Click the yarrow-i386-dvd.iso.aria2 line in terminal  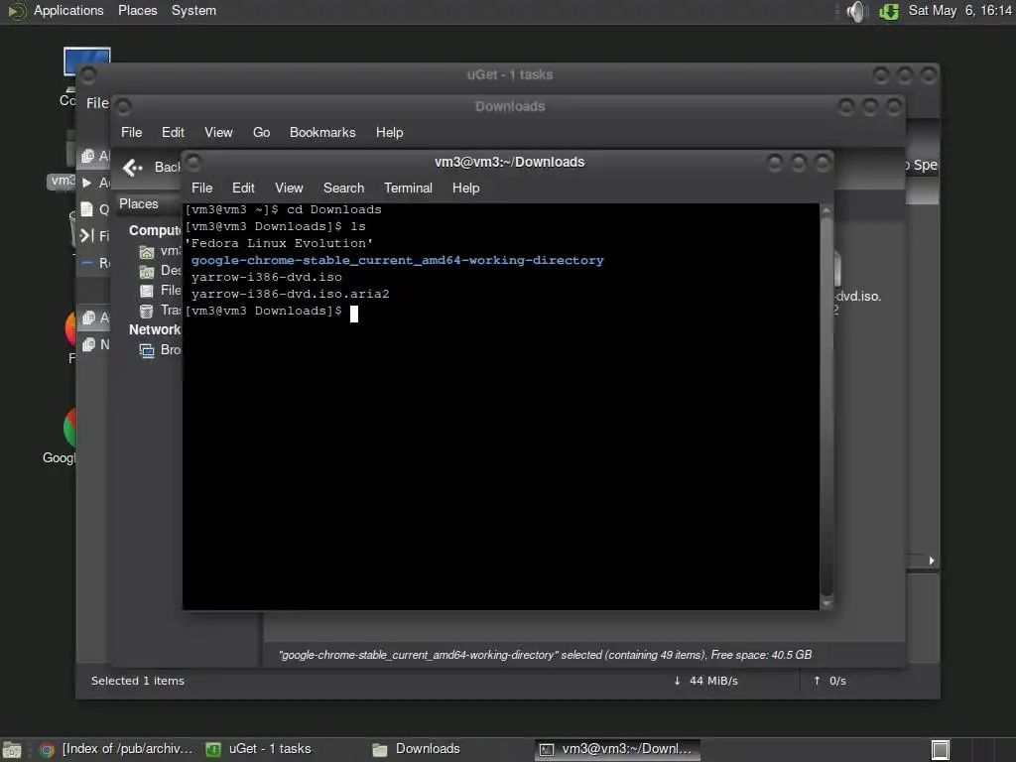pyautogui.click(x=291, y=294)
